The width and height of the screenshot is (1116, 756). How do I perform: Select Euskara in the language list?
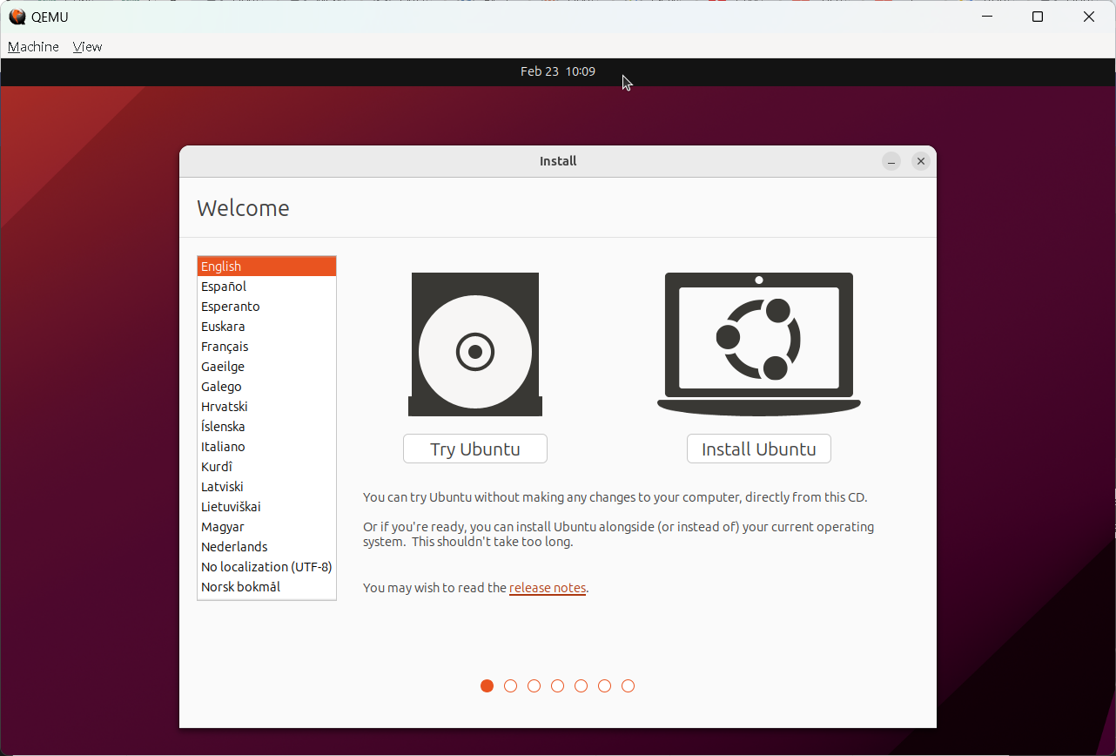[266, 327]
